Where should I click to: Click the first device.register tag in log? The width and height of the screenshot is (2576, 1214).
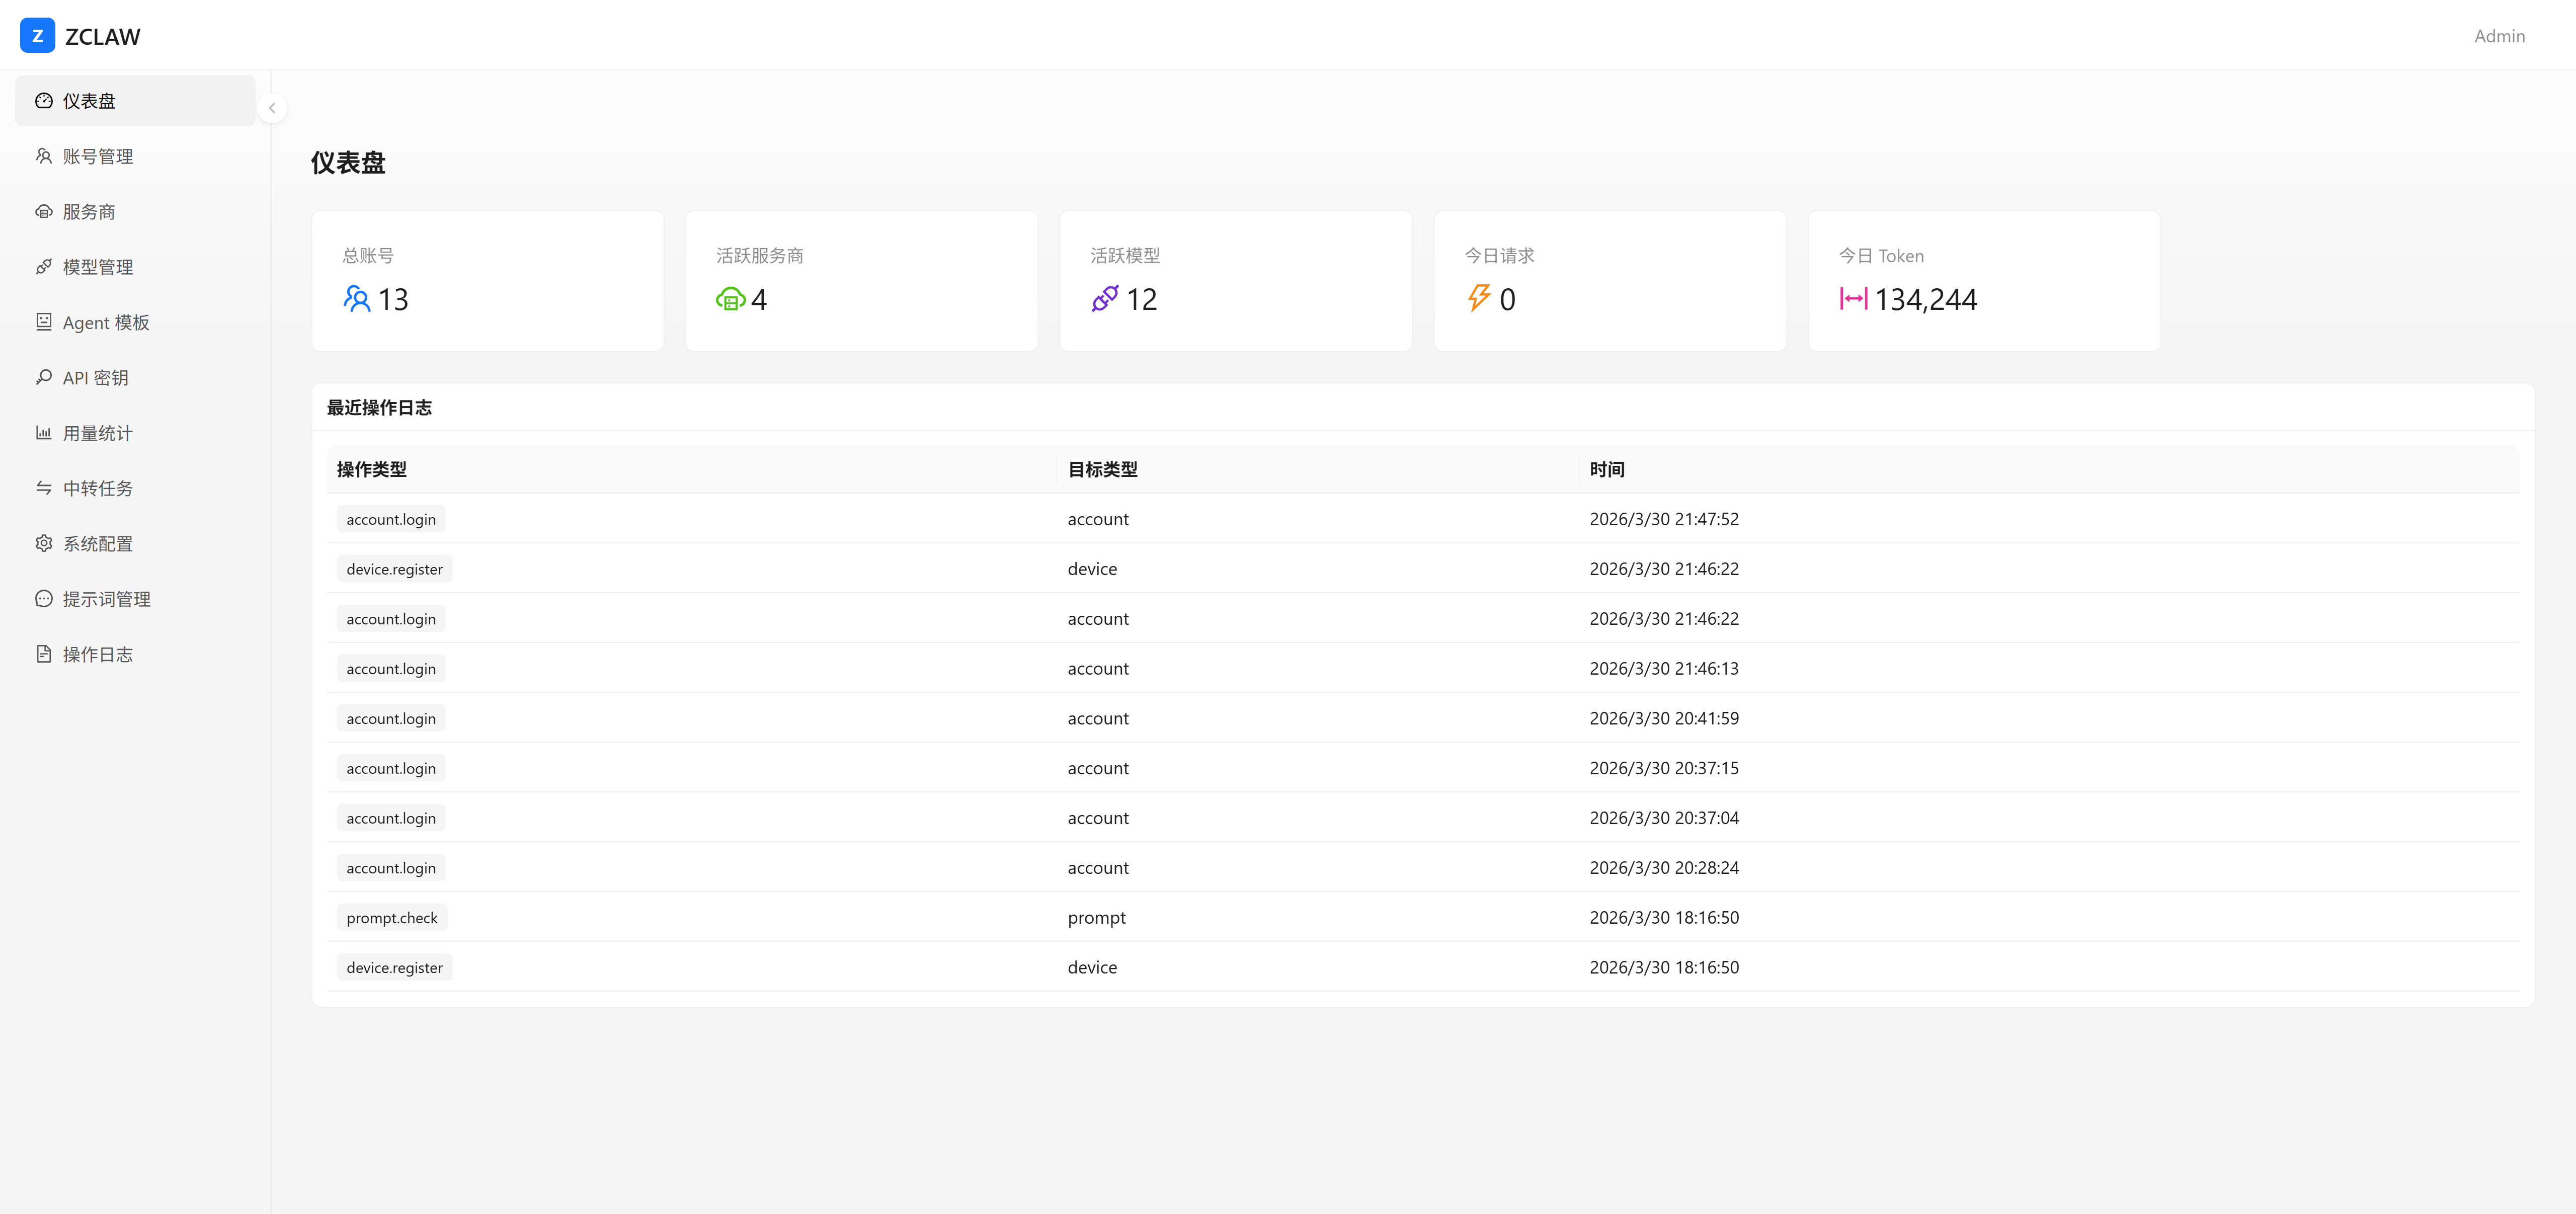394,569
